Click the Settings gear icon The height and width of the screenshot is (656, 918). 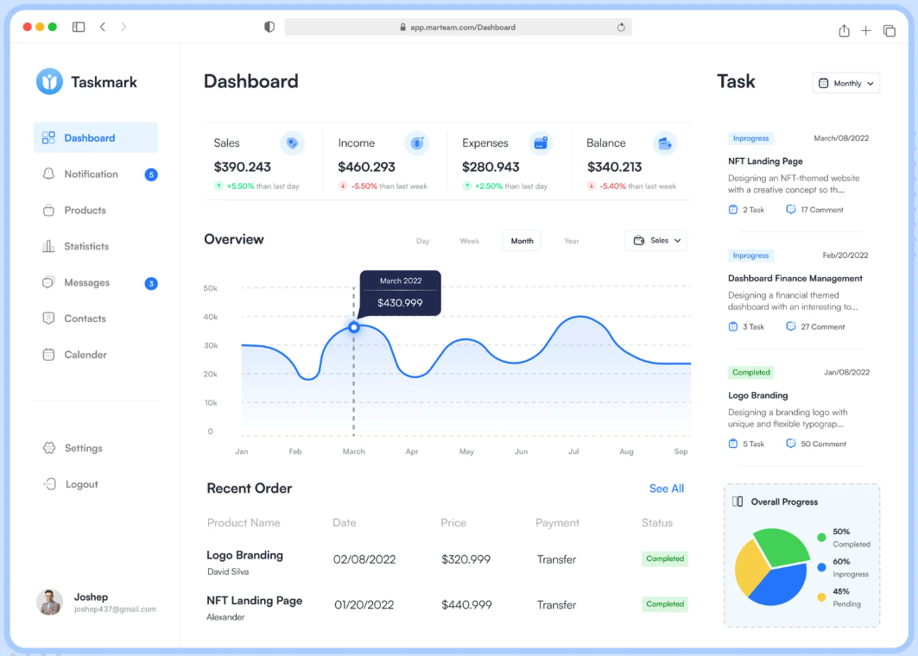pos(49,448)
